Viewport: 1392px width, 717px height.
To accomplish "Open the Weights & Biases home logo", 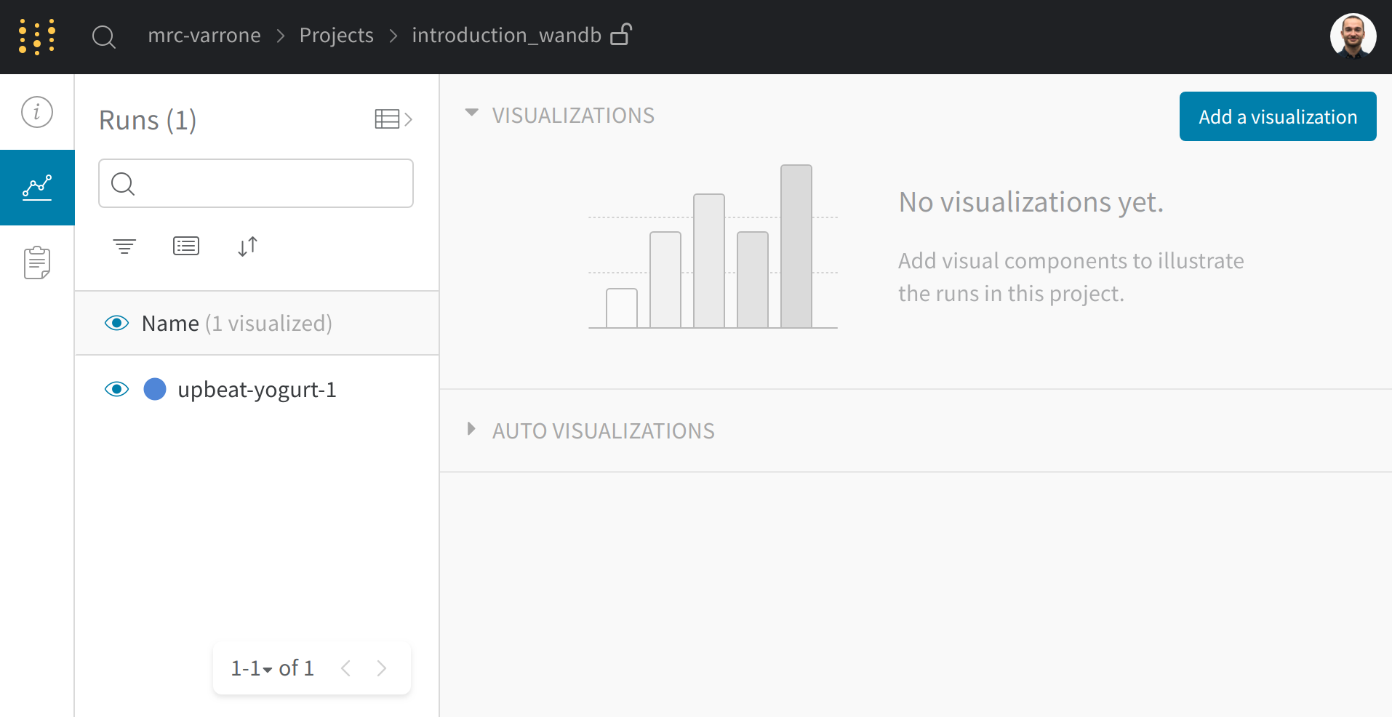I will (37, 36).
